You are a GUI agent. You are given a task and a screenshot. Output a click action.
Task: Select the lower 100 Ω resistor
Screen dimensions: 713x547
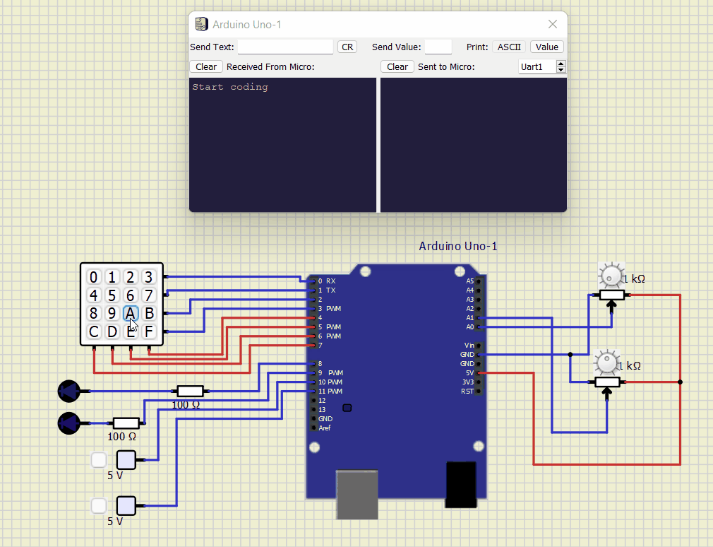126,423
